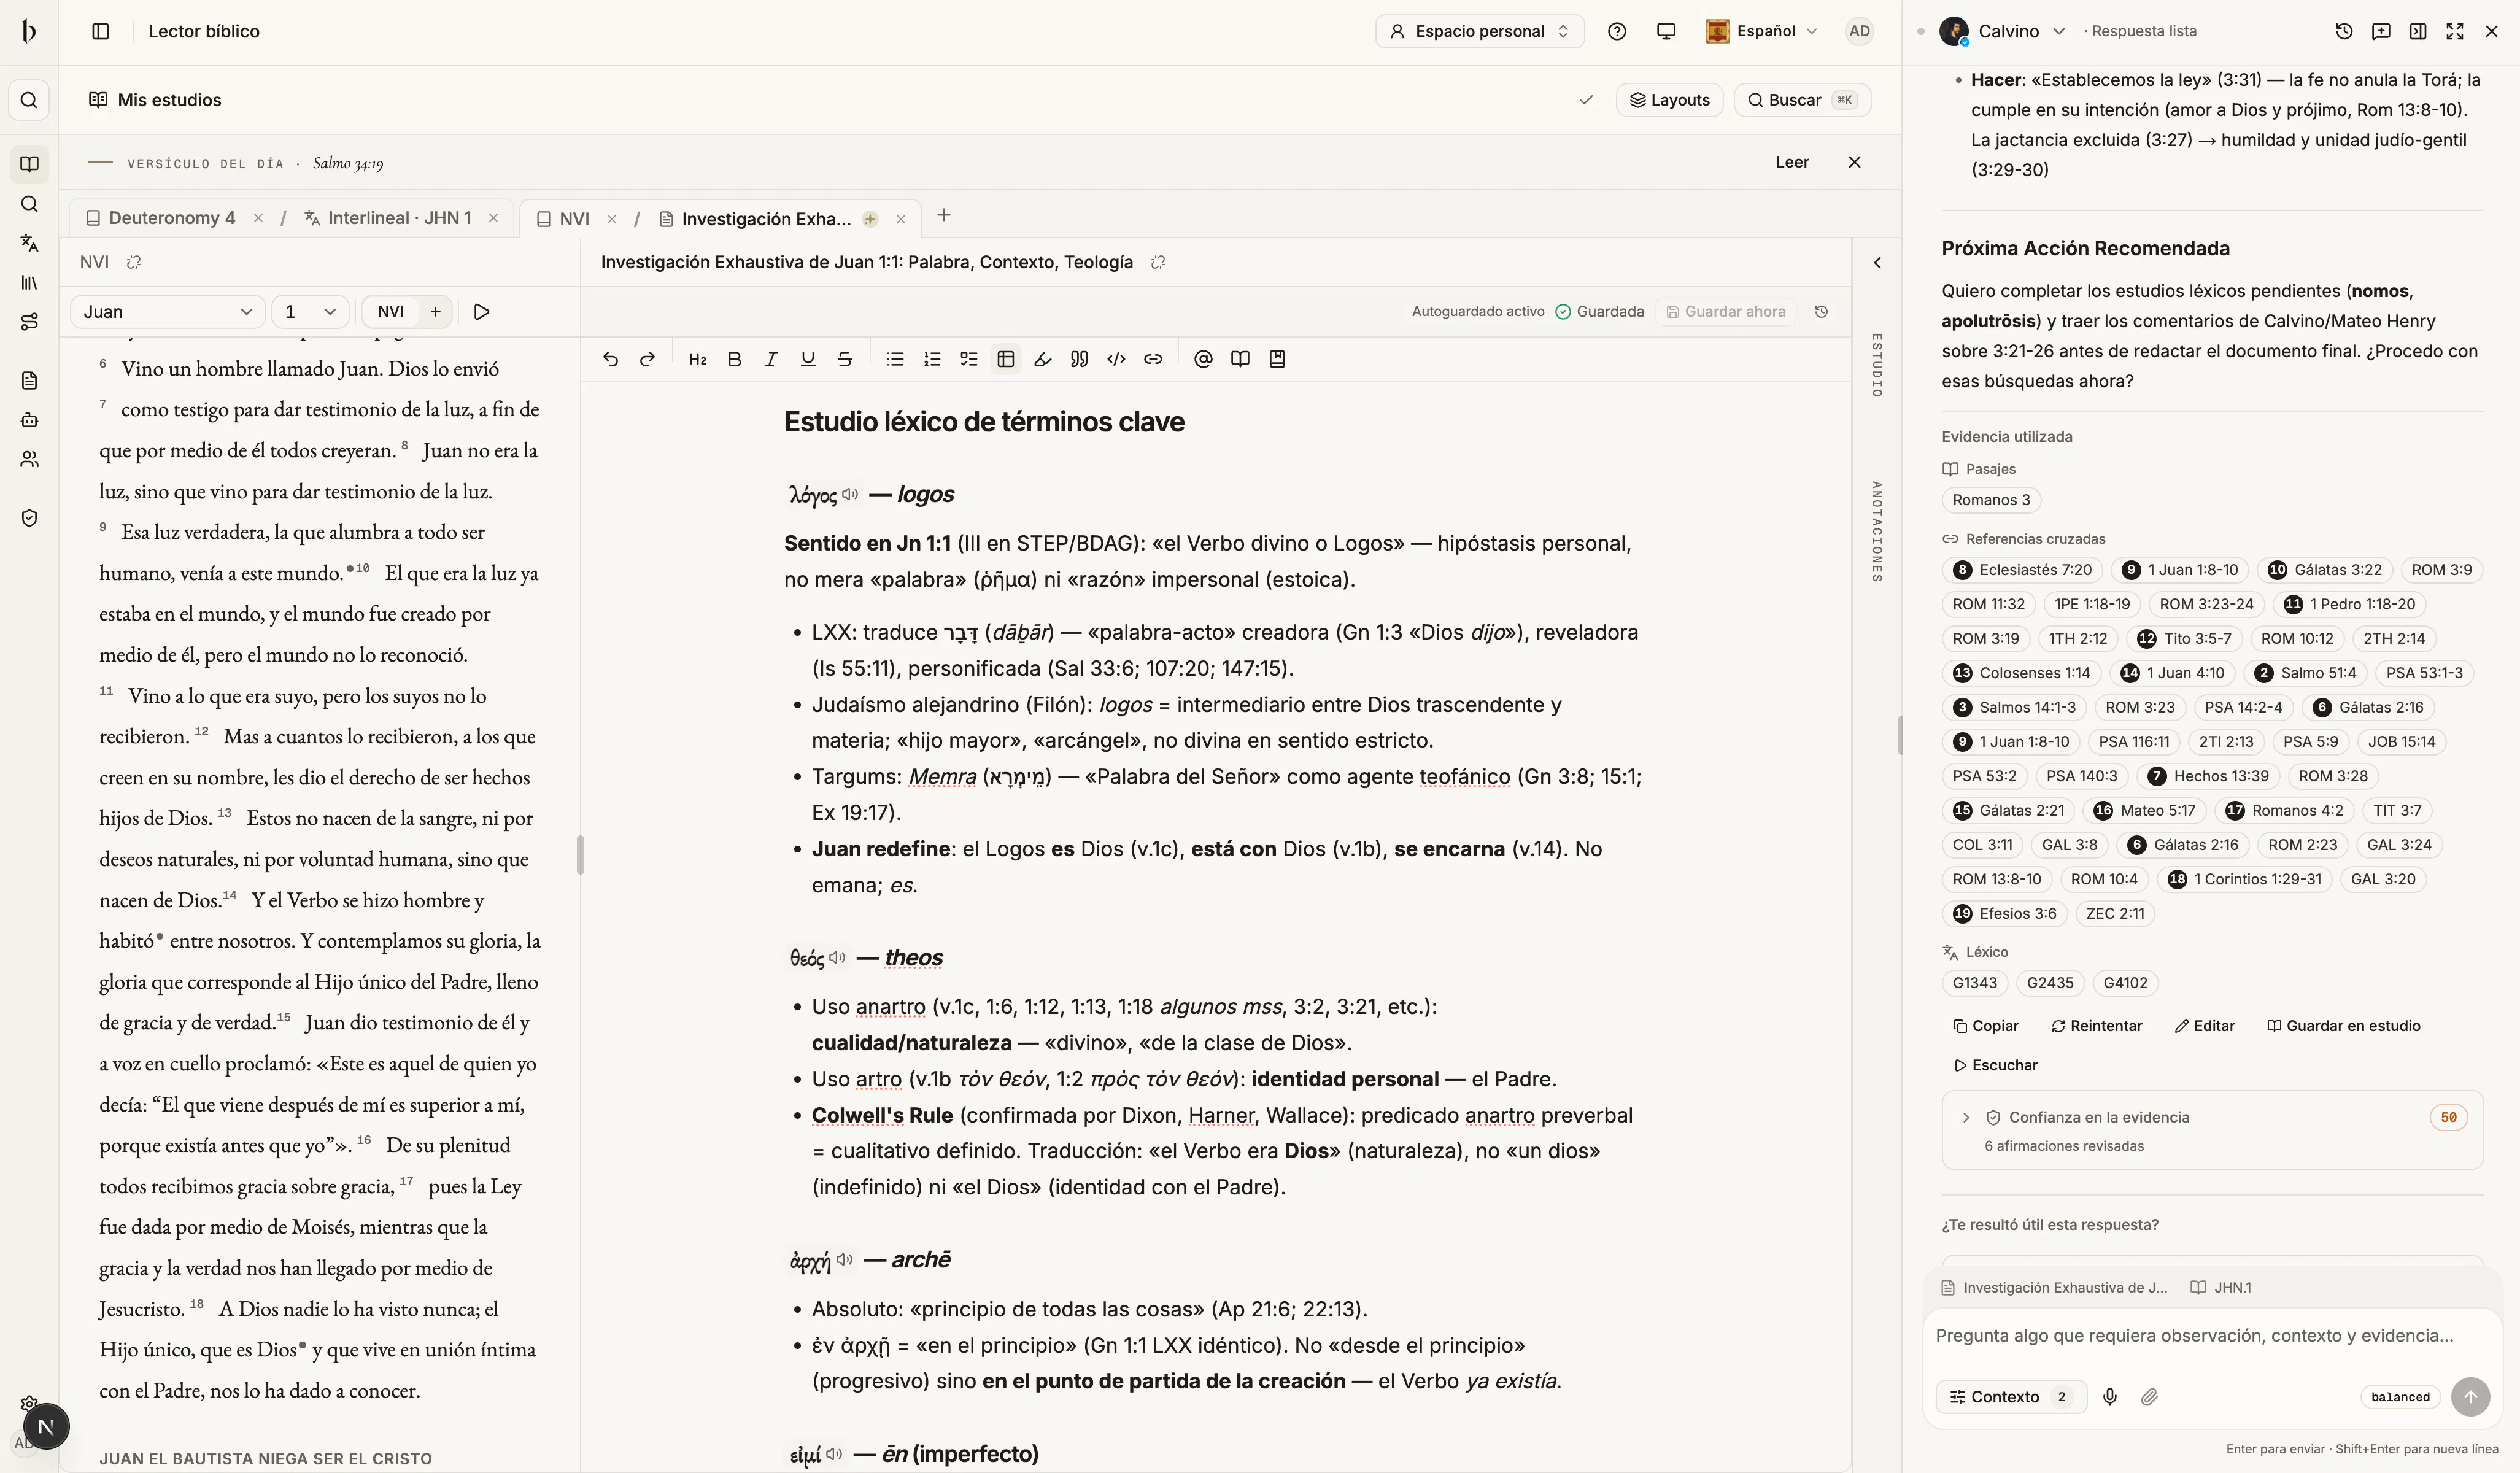Add a new tab with plus
The image size is (2520, 1473).
coord(943,215)
